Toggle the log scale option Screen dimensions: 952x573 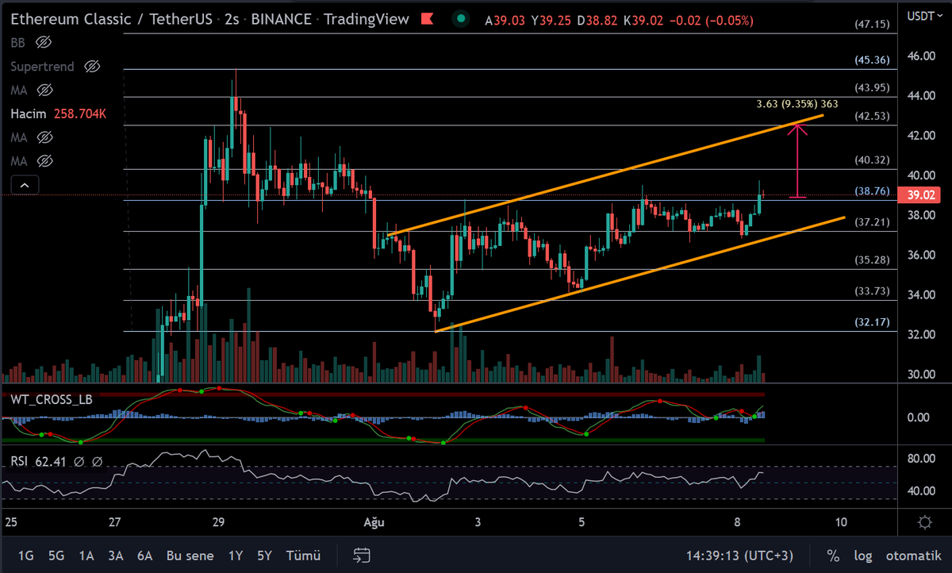pyautogui.click(x=863, y=556)
